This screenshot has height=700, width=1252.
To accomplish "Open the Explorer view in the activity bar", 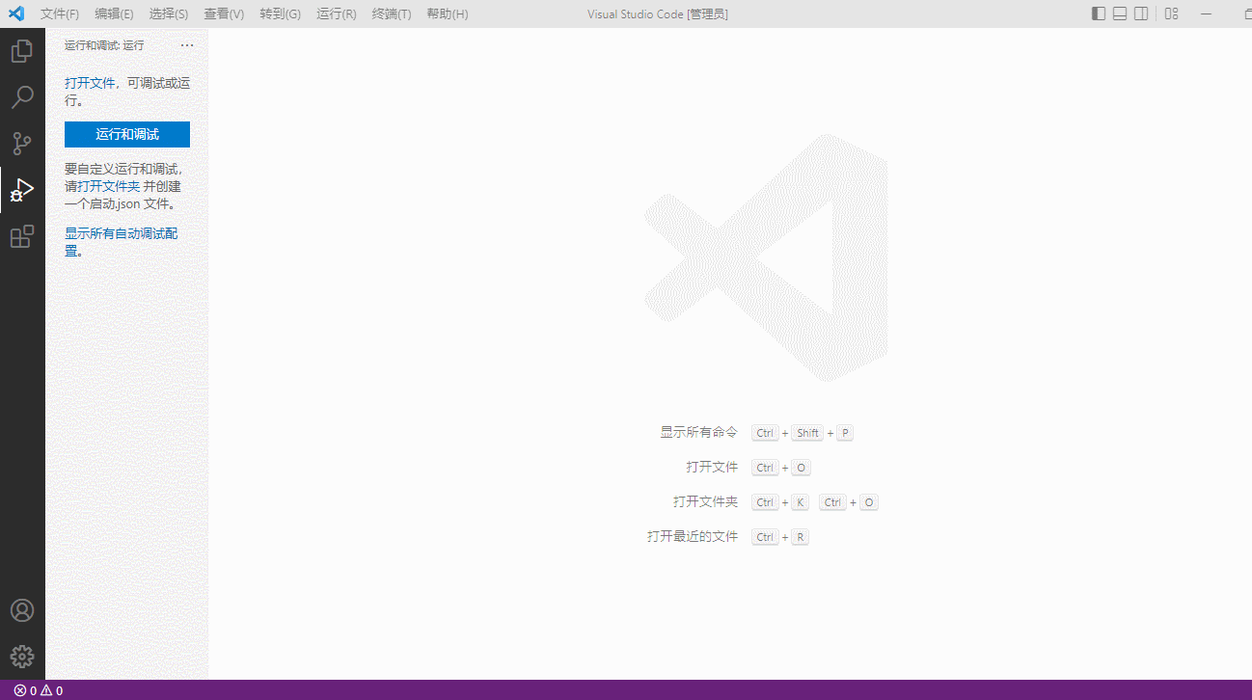I will tap(21, 50).
